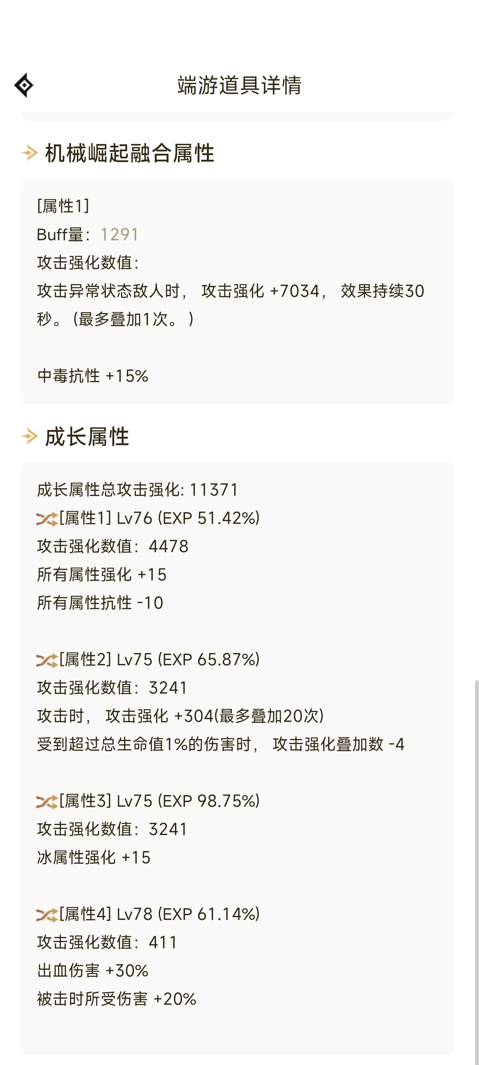
Task: Tap shuffle icon next to [属性3] Lv75
Action: coord(47,802)
